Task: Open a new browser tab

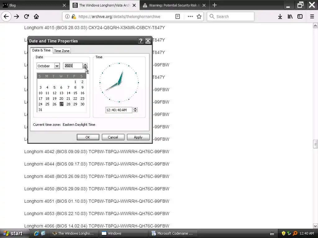Action: tap(215, 5)
